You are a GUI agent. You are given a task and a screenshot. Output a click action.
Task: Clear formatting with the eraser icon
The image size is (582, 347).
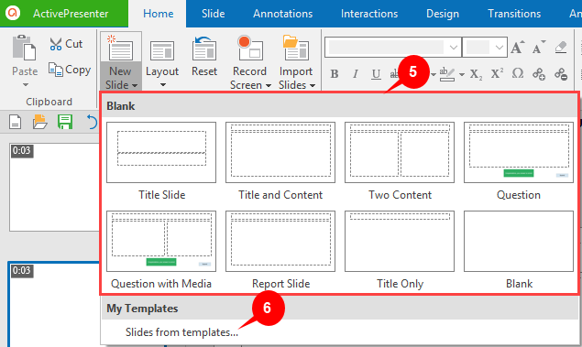pos(561,47)
